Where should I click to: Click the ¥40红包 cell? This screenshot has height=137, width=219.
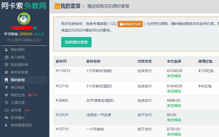coord(205,86)
